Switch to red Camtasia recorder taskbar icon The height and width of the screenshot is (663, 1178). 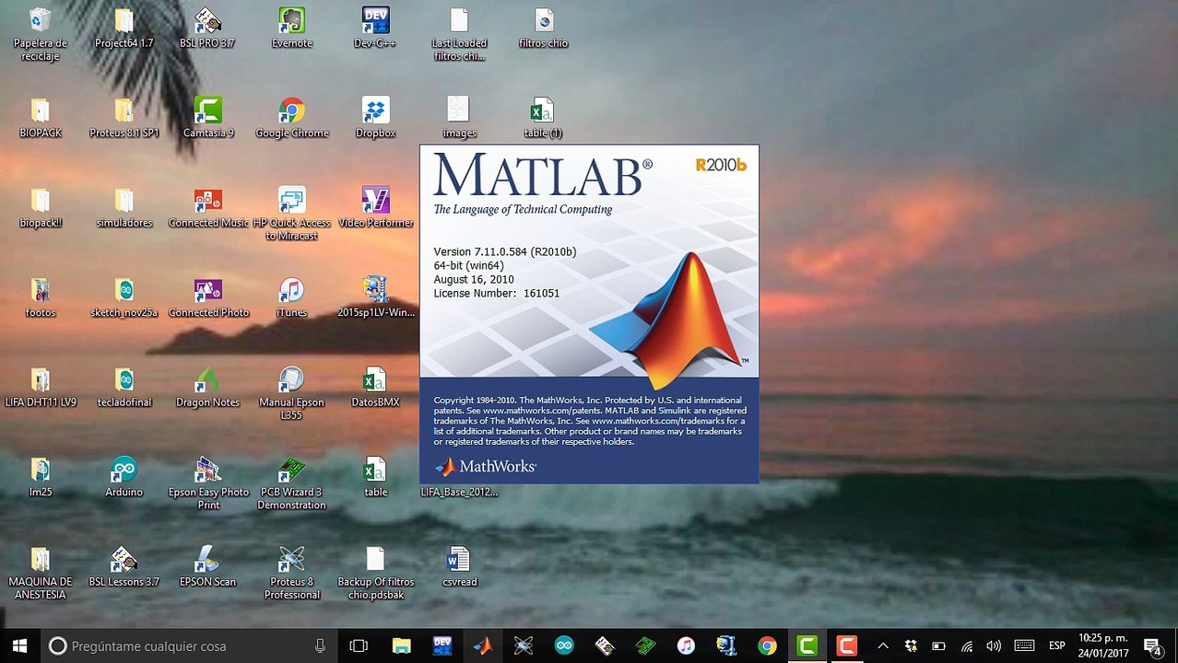(847, 646)
